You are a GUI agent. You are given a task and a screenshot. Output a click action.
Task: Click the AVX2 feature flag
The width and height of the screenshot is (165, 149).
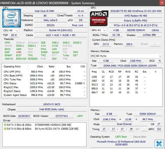[55, 46]
